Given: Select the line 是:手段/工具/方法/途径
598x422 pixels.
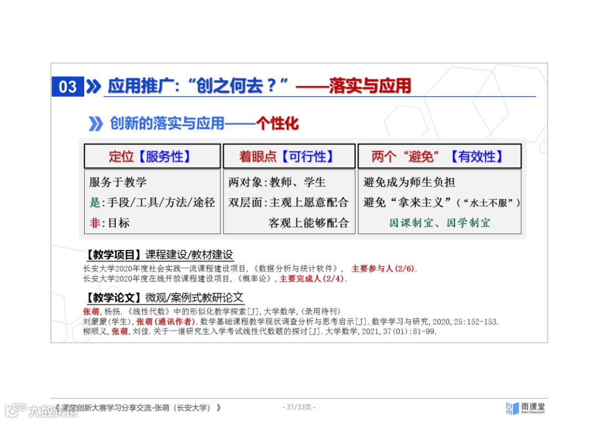Looking at the screenshot, I should (x=152, y=202).
